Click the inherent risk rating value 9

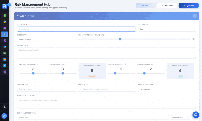(x=92, y=71)
